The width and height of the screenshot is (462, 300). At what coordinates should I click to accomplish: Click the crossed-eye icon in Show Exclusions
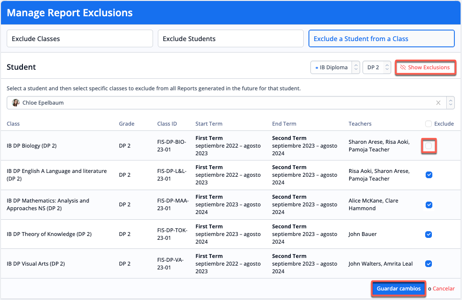coord(403,67)
